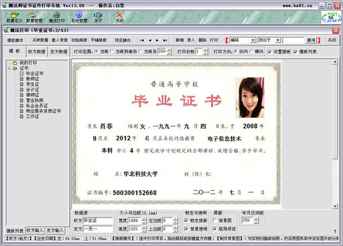Image resolution: width=343 pixels, height=246 pixels.
Task: Click the 关于 (About) icon
Action: (98, 17)
